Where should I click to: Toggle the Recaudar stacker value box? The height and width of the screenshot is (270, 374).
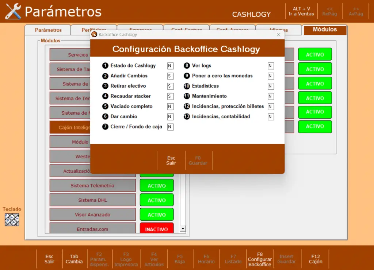[x=170, y=96]
